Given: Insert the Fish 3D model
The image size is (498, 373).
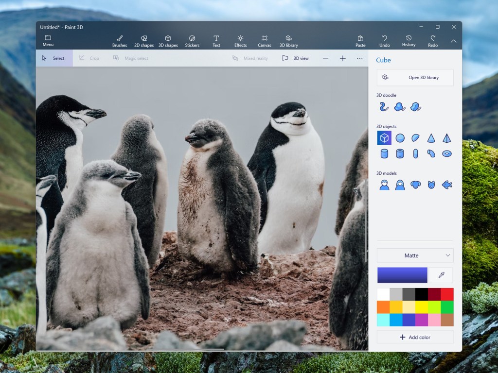Looking at the screenshot, I should pos(446,185).
